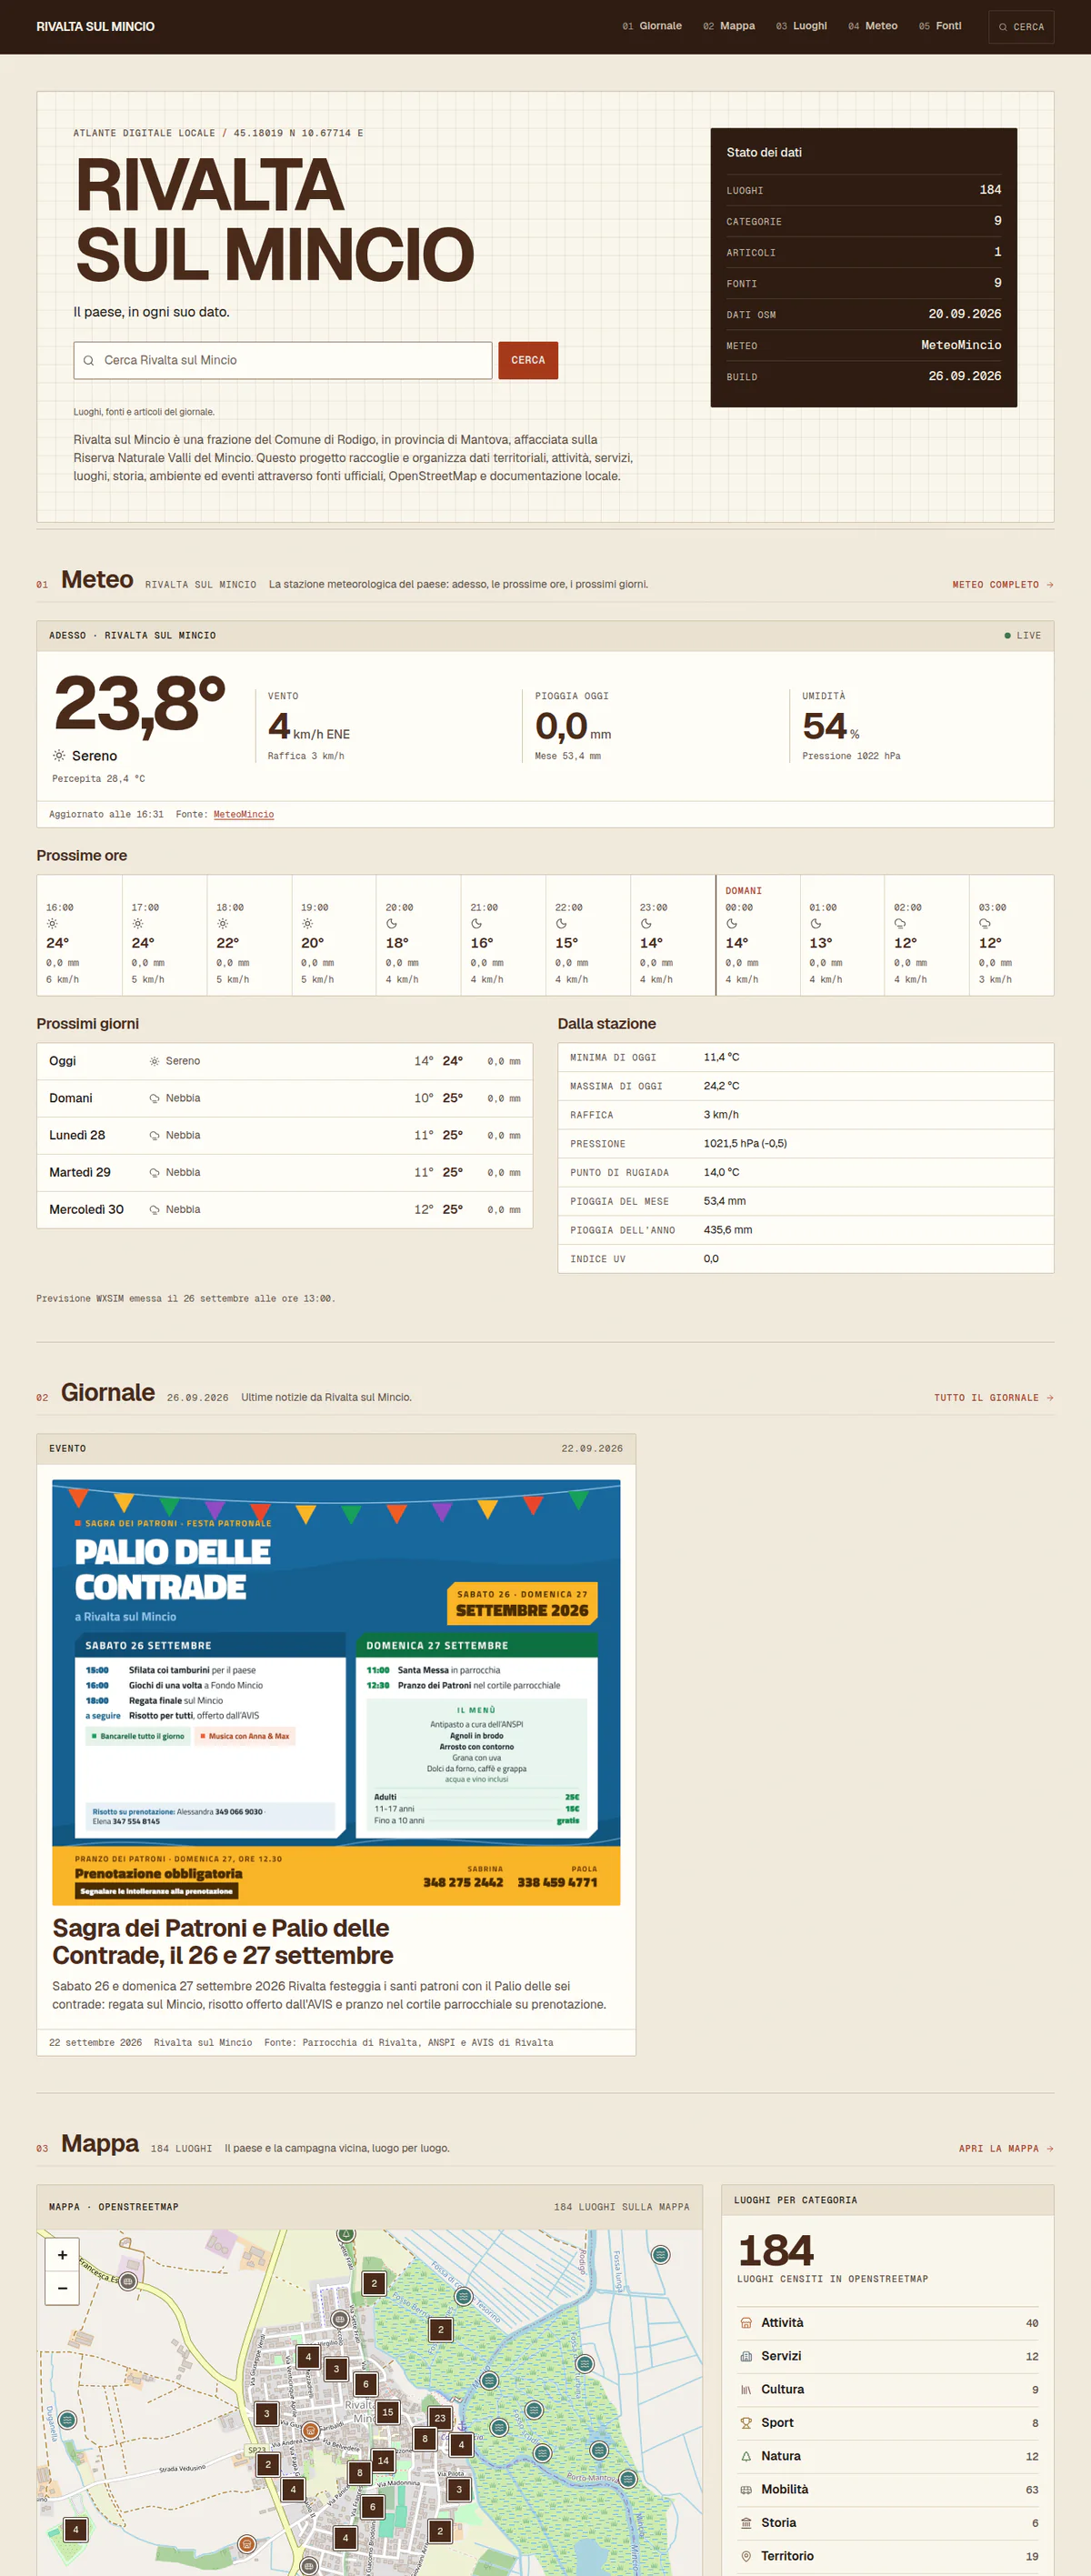Go to Luoghi in the top navigation
The height and width of the screenshot is (2576, 1091).
(x=802, y=26)
